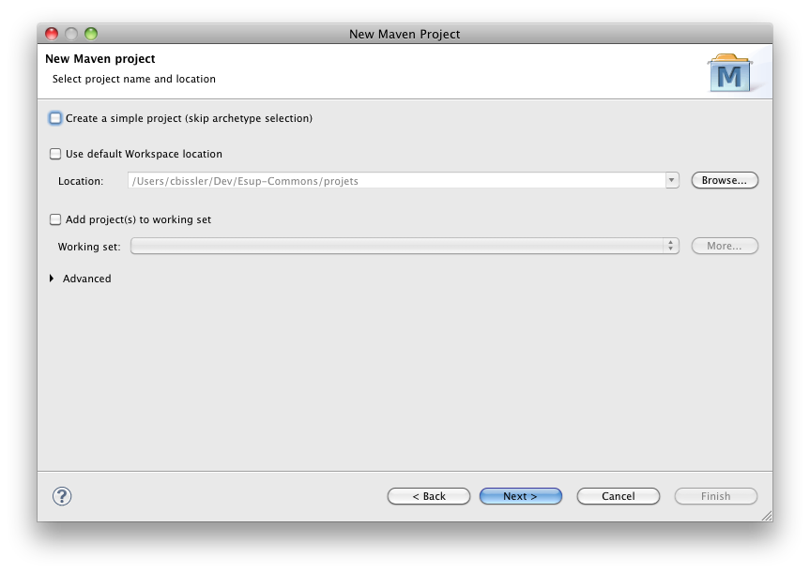Proceed with the Next > button

coord(520,496)
